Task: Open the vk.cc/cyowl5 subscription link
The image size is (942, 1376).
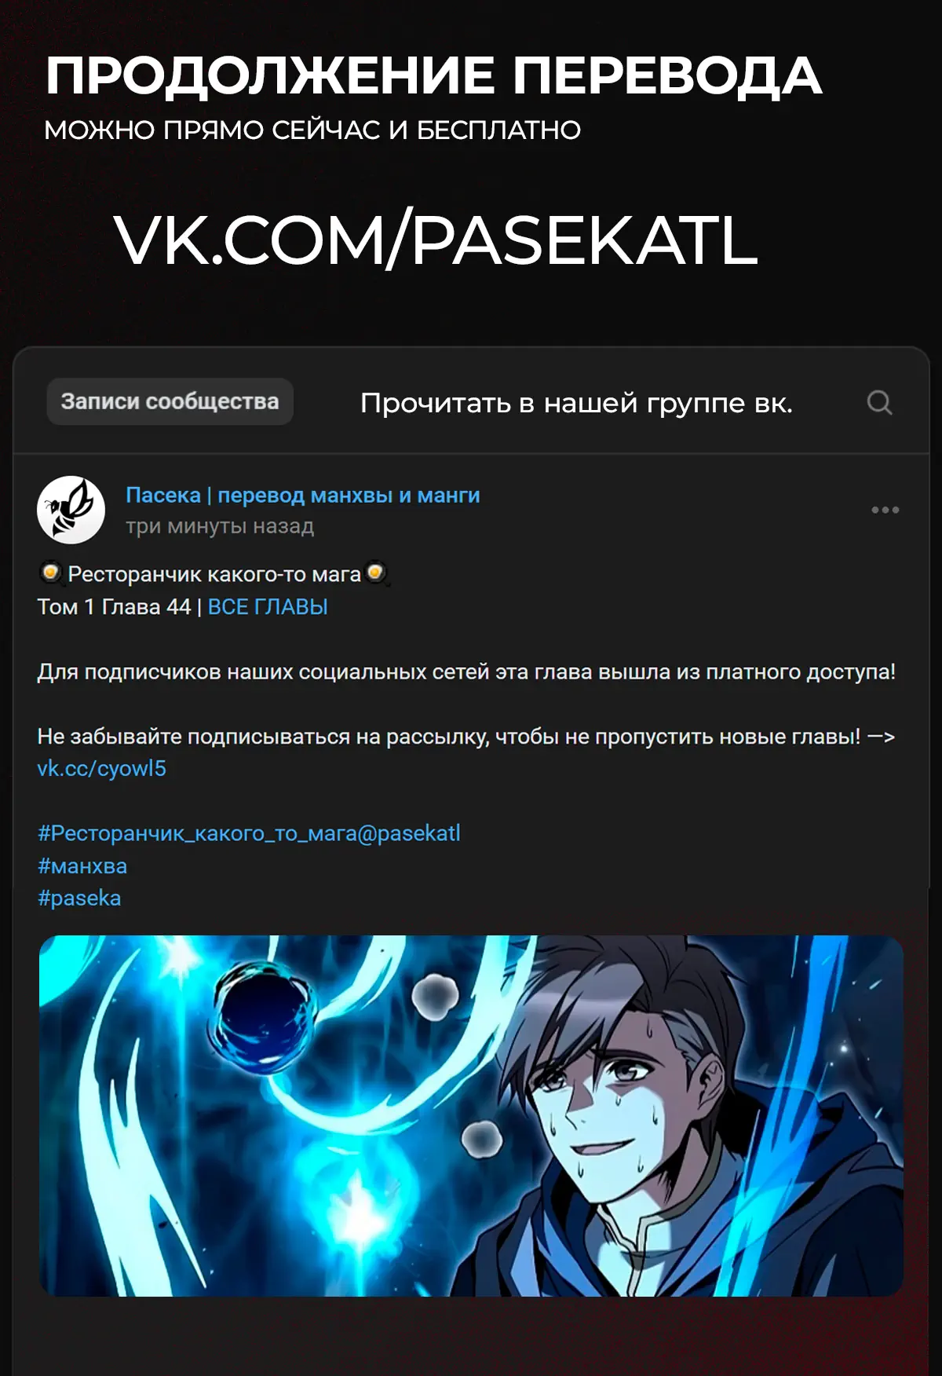Action: [x=102, y=768]
